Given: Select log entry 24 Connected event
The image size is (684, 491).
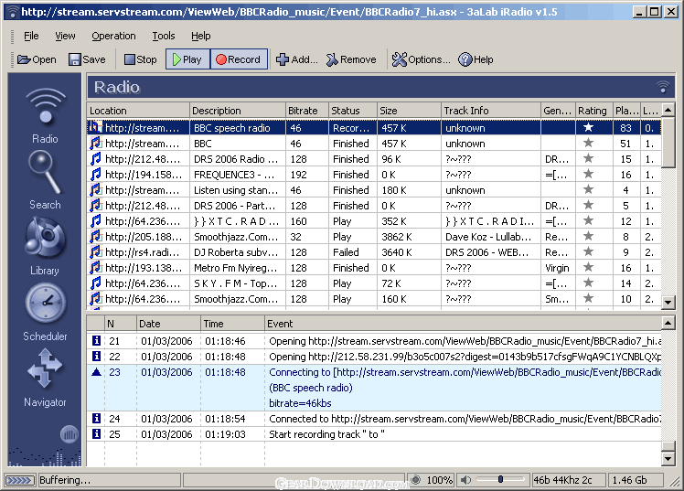Looking at the screenshot, I should tap(374, 419).
